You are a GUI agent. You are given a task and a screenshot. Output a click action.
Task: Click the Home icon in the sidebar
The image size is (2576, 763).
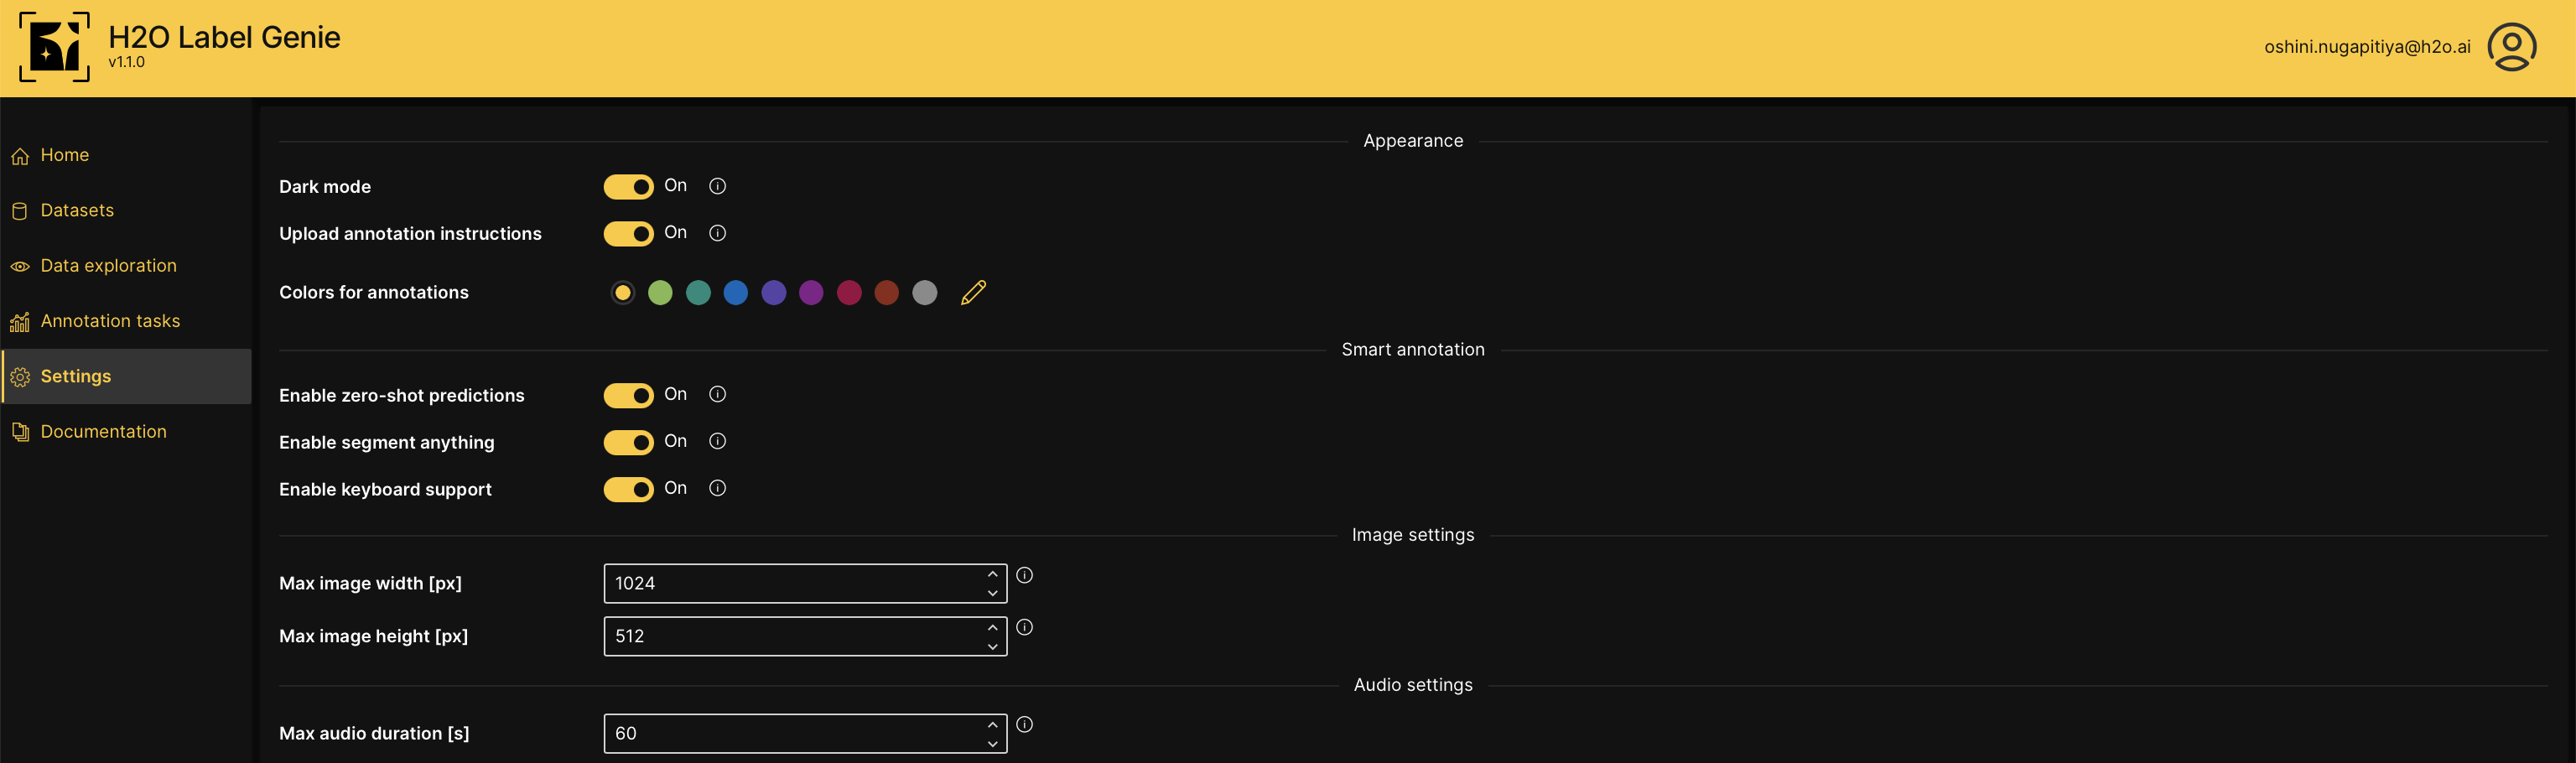pyautogui.click(x=20, y=156)
